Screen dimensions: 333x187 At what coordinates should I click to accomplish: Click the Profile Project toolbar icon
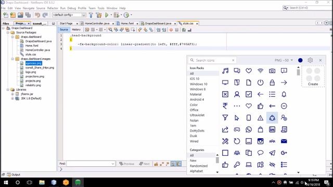126,15
